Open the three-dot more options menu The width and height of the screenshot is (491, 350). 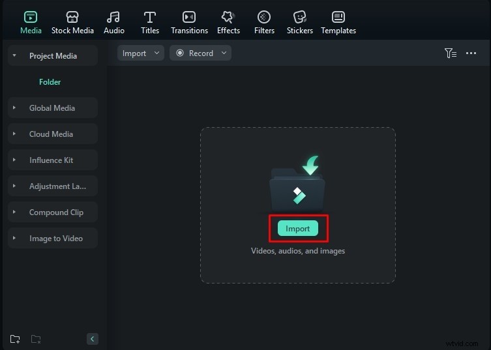click(x=471, y=53)
